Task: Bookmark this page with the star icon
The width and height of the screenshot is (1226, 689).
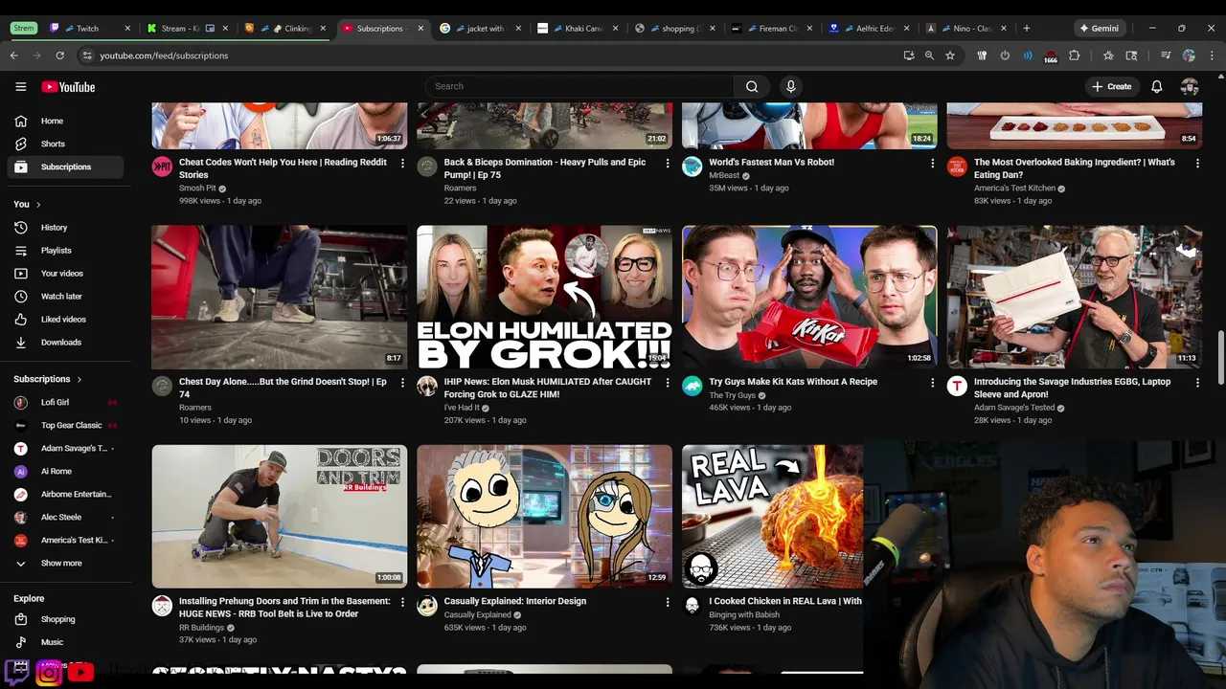Action: pyautogui.click(x=950, y=56)
